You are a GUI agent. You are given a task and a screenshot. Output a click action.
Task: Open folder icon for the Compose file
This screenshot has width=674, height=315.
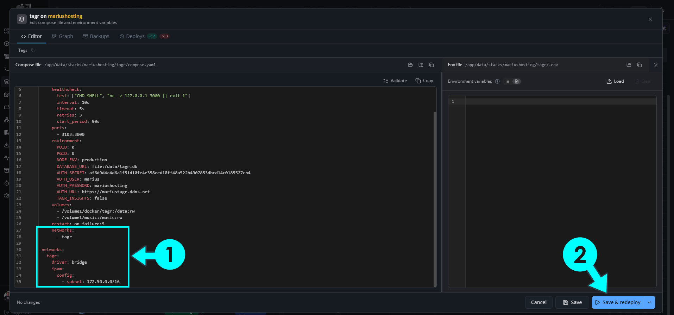click(x=410, y=65)
